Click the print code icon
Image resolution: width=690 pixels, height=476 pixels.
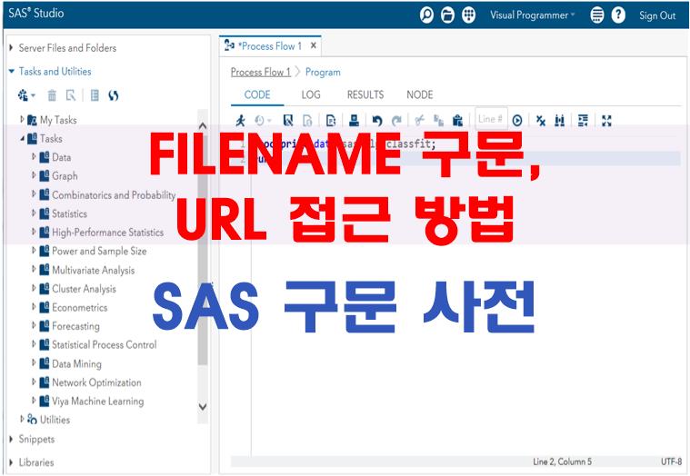354,120
